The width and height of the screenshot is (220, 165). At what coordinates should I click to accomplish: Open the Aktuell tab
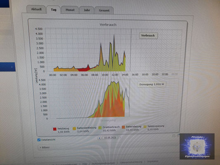(x=36, y=9)
